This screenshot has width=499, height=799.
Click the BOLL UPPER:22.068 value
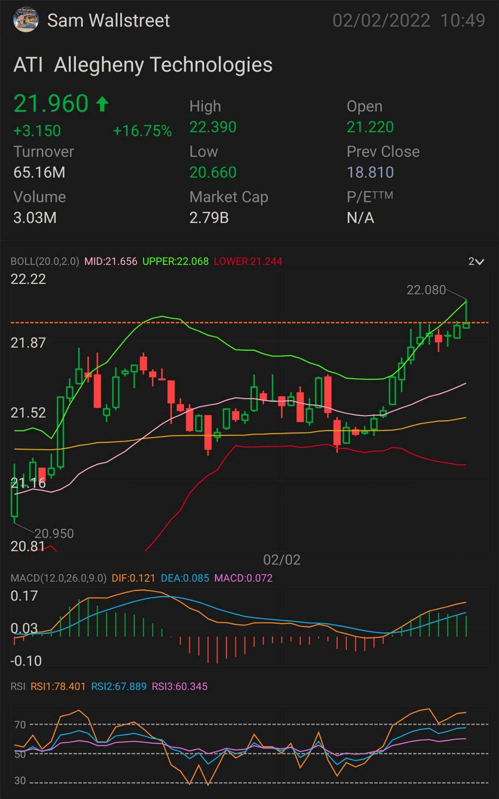tap(176, 261)
